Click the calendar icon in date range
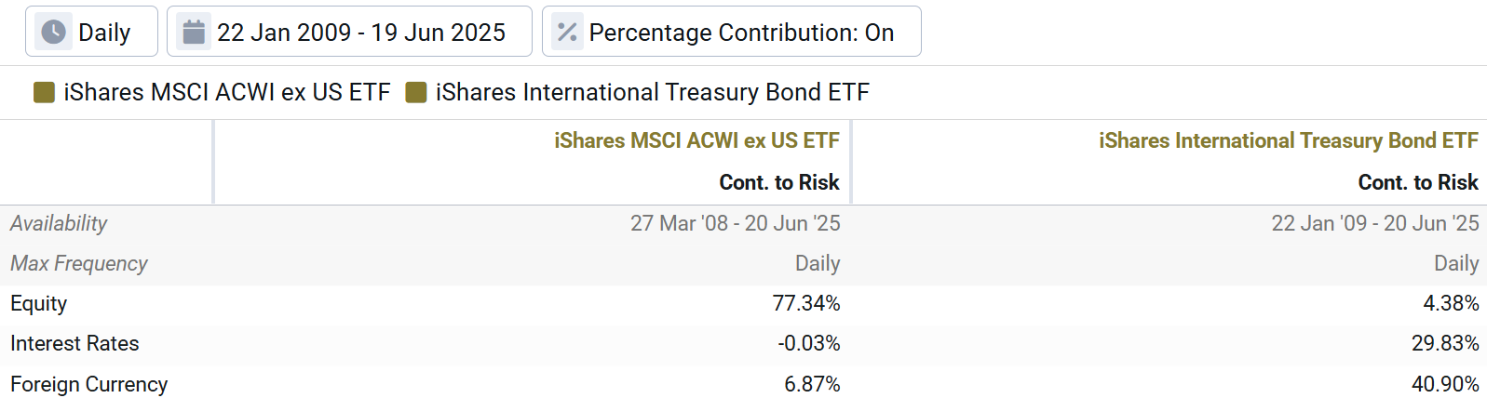Screen dimensions: 1487x398 coord(194,33)
